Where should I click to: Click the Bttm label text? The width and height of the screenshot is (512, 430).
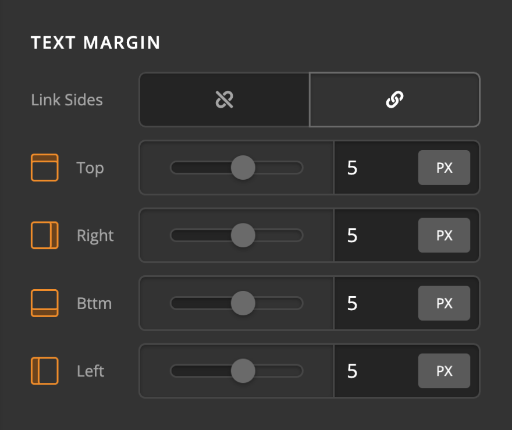coord(95,303)
